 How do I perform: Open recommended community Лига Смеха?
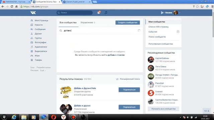click(160, 67)
